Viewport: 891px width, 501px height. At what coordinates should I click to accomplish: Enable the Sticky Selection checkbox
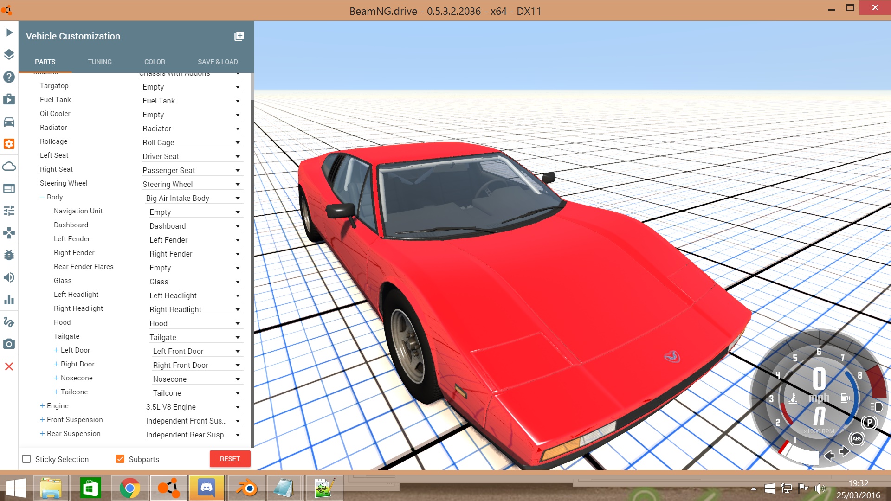tap(27, 459)
